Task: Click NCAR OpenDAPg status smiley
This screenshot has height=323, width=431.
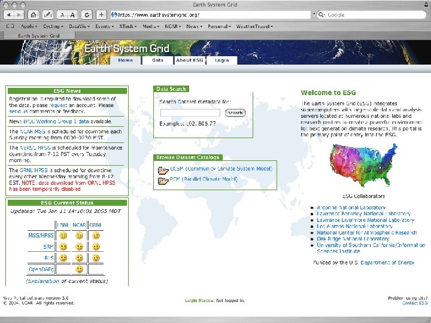Action: pos(80,269)
